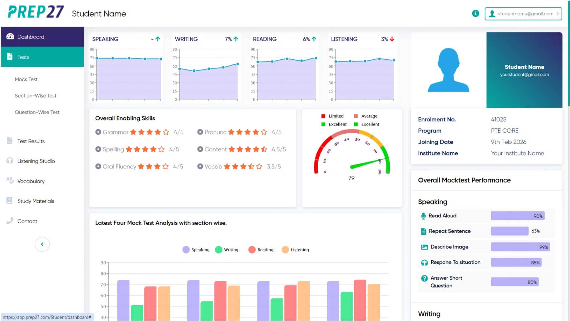Image resolution: width=570 pixels, height=321 pixels.
Task: Click the Read Aloud 90% progress bar
Action: (x=517, y=216)
